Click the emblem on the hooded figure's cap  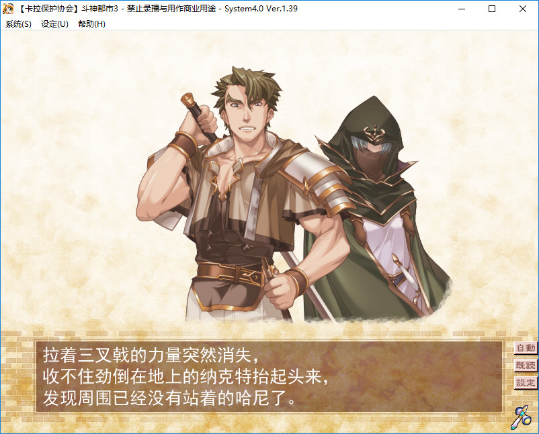[376, 133]
